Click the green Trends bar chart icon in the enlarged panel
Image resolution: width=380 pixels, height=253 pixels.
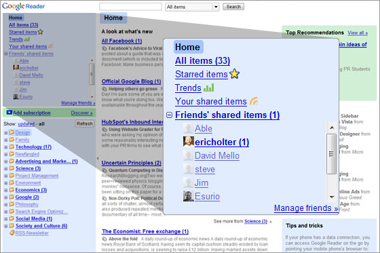pyautogui.click(x=209, y=87)
